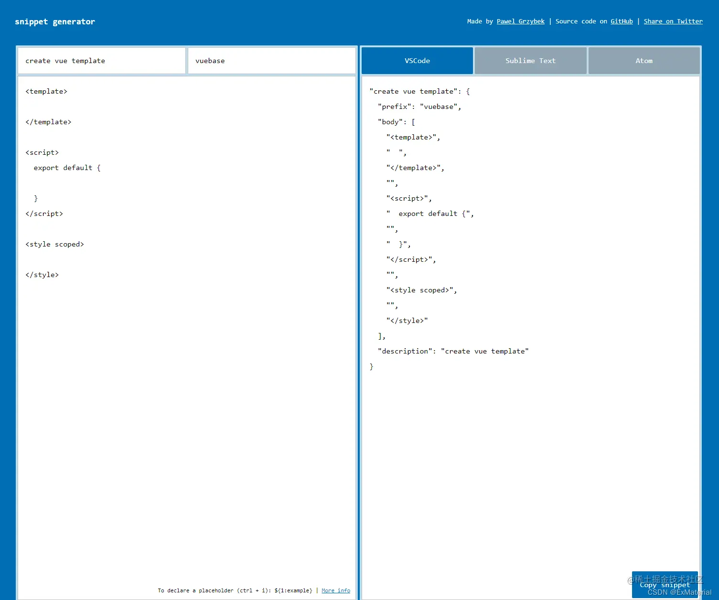Click the '"<style scoped>",' output line
The image size is (719, 600).
421,290
